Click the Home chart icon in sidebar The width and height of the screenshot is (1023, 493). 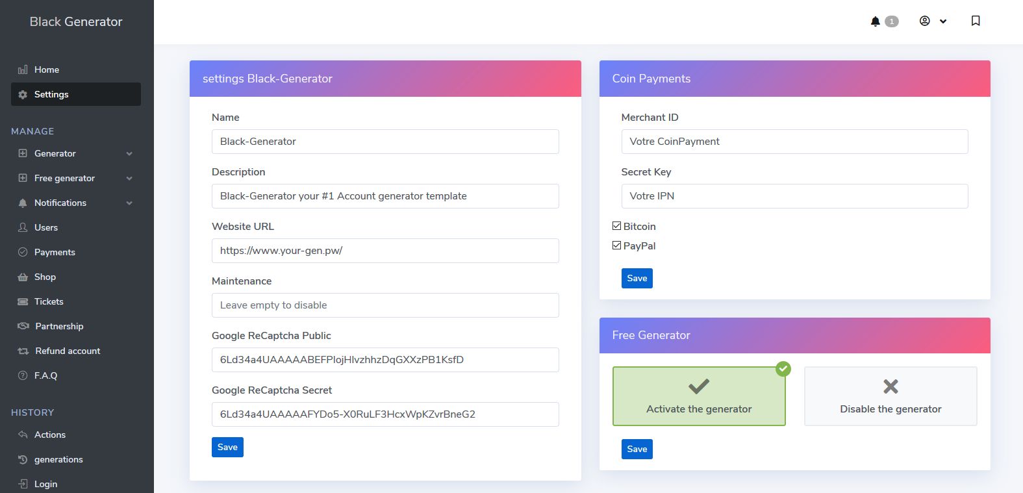[23, 70]
